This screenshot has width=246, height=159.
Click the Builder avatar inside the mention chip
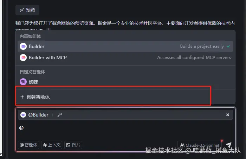[x=23, y=115]
